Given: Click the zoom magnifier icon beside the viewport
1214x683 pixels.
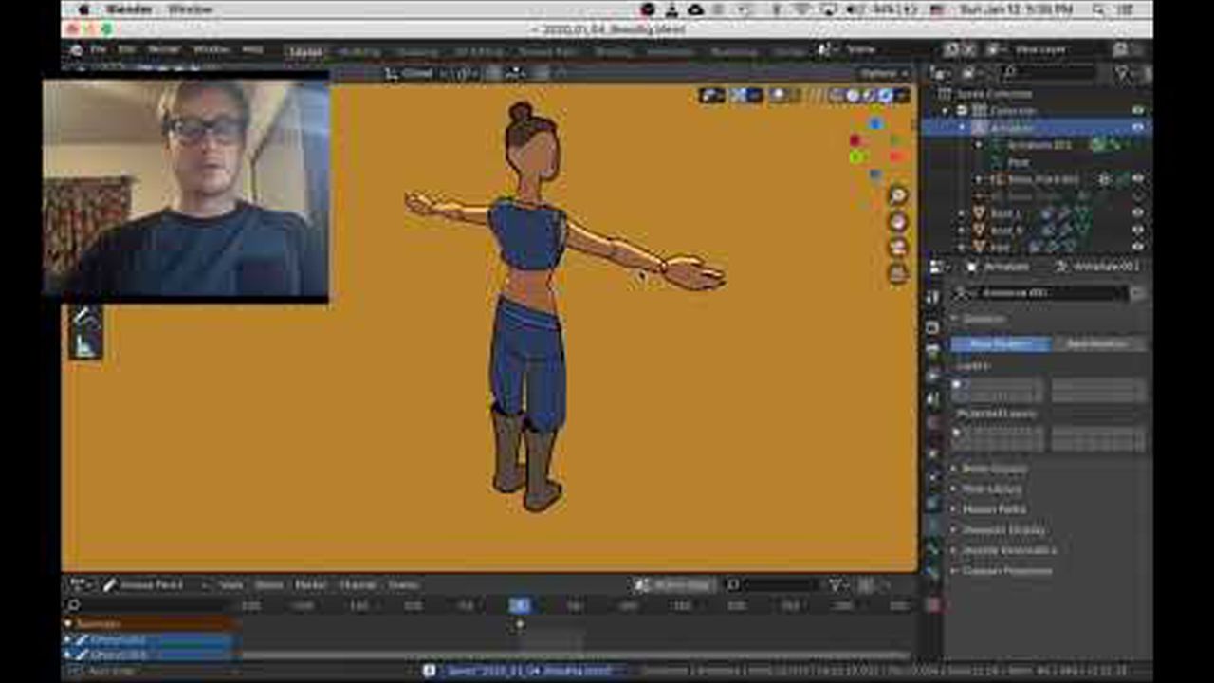Looking at the screenshot, I should tap(896, 195).
